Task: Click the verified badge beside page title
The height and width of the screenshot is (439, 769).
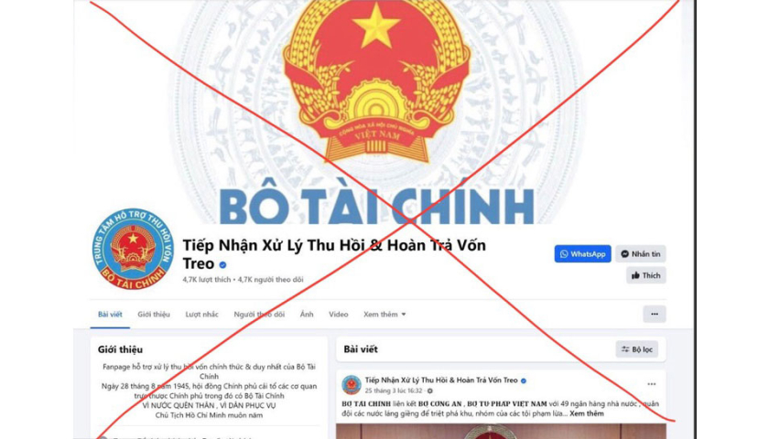Action: click(222, 265)
